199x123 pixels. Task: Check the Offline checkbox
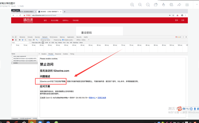pyautogui.click(x=75, y=40)
